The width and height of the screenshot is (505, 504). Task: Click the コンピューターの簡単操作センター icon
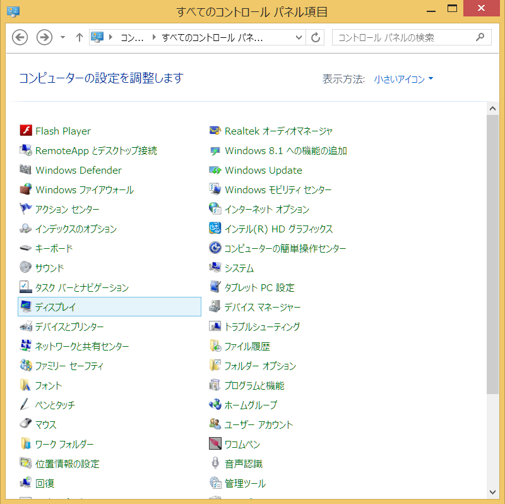[215, 248]
